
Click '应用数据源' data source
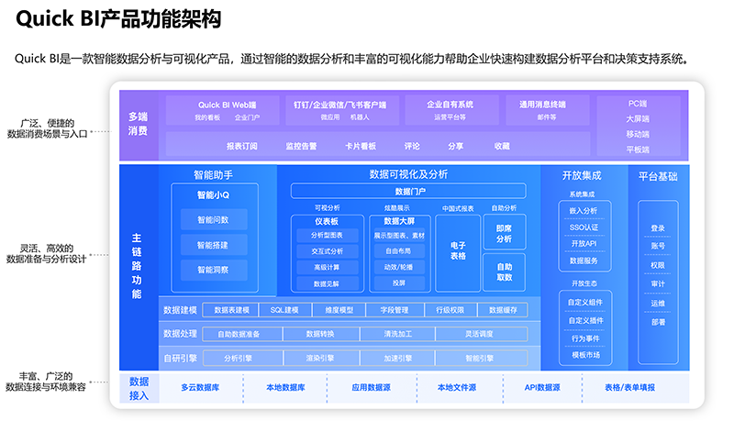click(372, 388)
